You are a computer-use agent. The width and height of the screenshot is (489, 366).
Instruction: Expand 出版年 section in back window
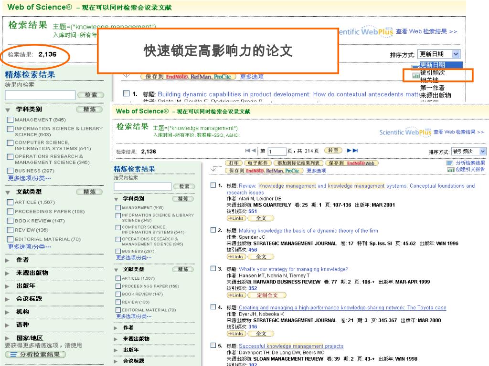7,286
